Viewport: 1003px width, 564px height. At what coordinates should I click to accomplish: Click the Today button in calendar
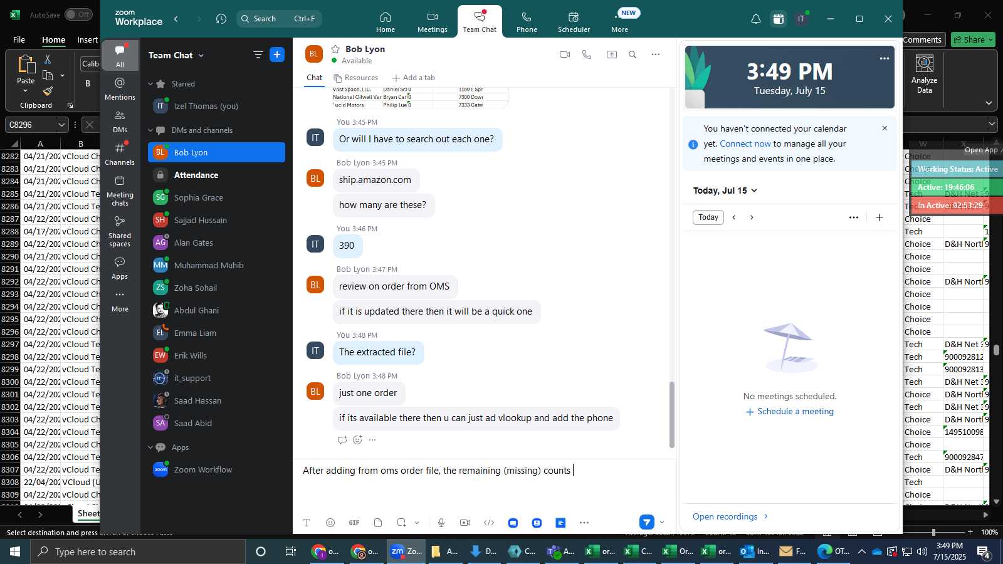(x=708, y=217)
